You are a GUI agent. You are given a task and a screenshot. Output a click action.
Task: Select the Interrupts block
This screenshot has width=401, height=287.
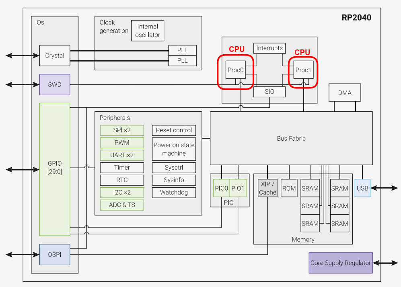pos(269,48)
